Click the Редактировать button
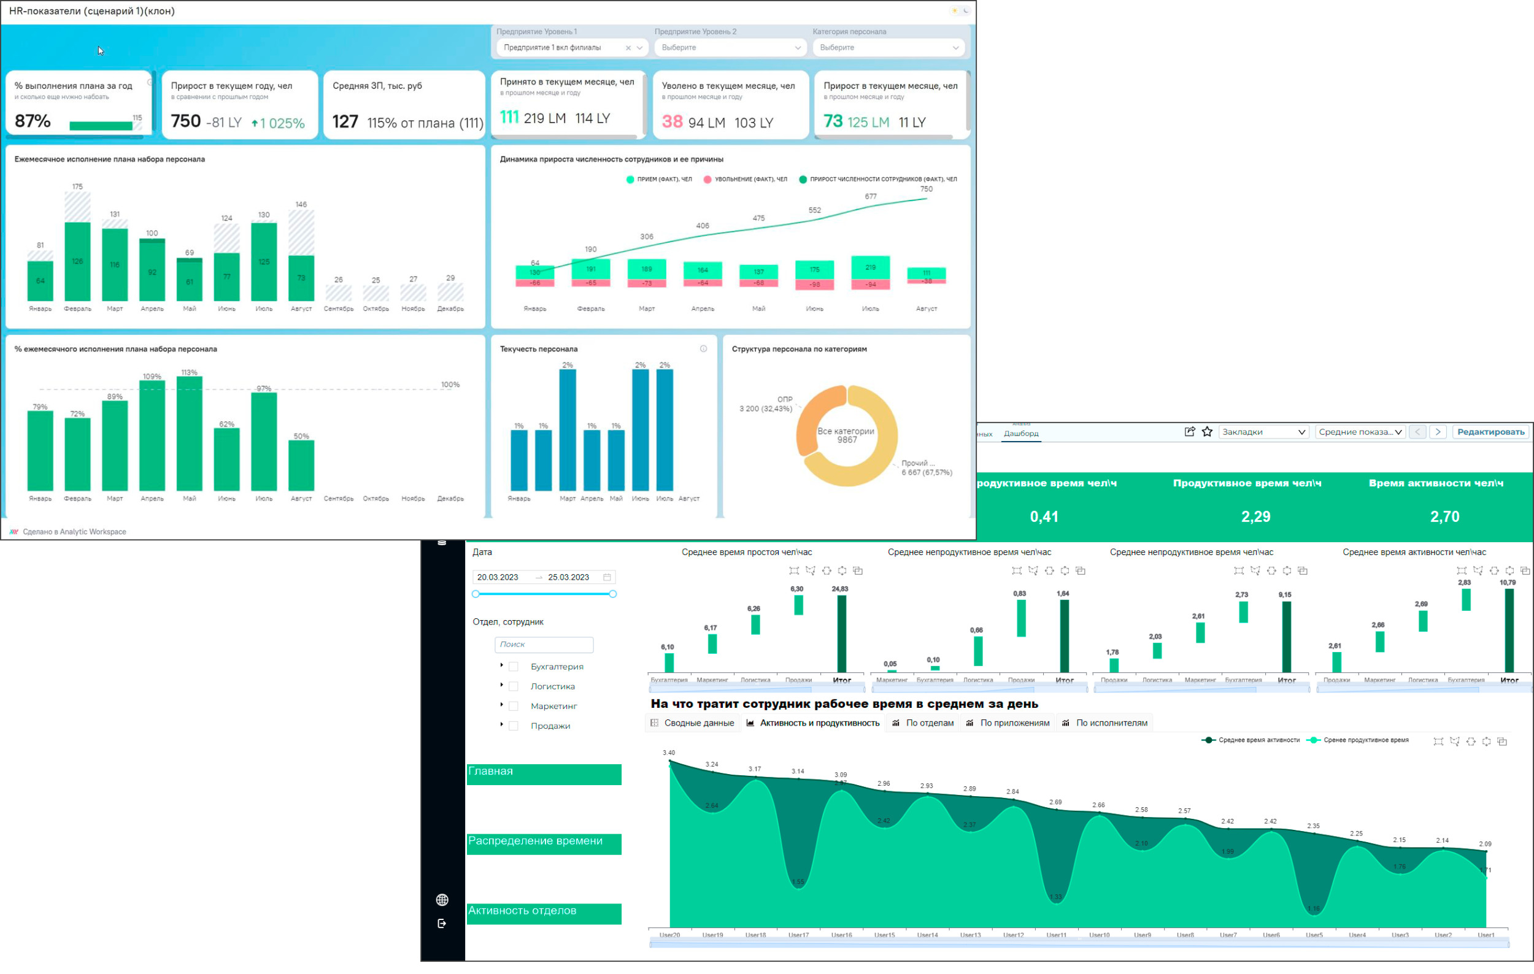 tap(1490, 432)
